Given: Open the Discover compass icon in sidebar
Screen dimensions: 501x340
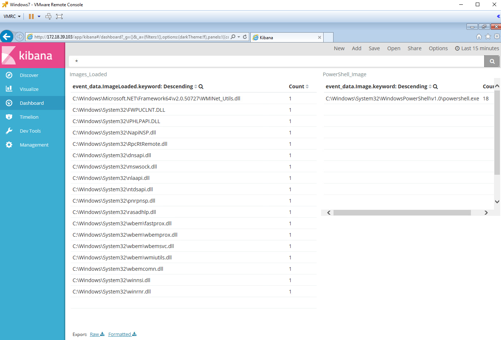Looking at the screenshot, I should pyautogui.click(x=9, y=75).
